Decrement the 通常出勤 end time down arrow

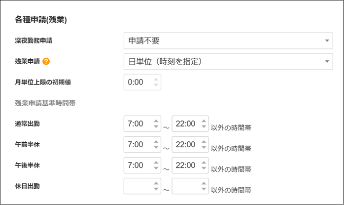coord(204,126)
